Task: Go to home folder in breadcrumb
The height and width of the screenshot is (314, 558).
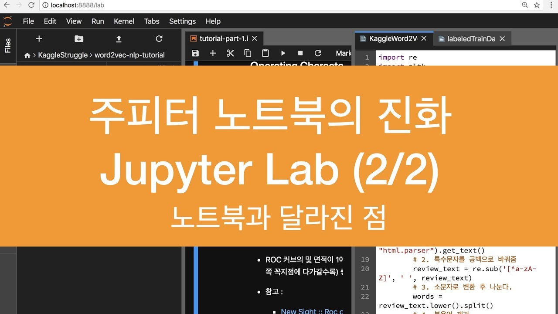Action: [x=27, y=55]
